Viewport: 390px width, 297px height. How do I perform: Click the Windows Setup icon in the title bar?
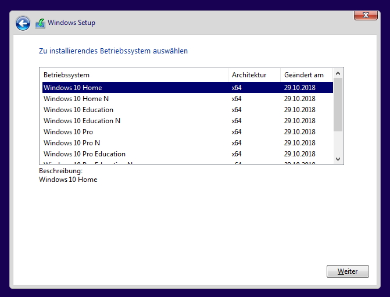click(40, 23)
